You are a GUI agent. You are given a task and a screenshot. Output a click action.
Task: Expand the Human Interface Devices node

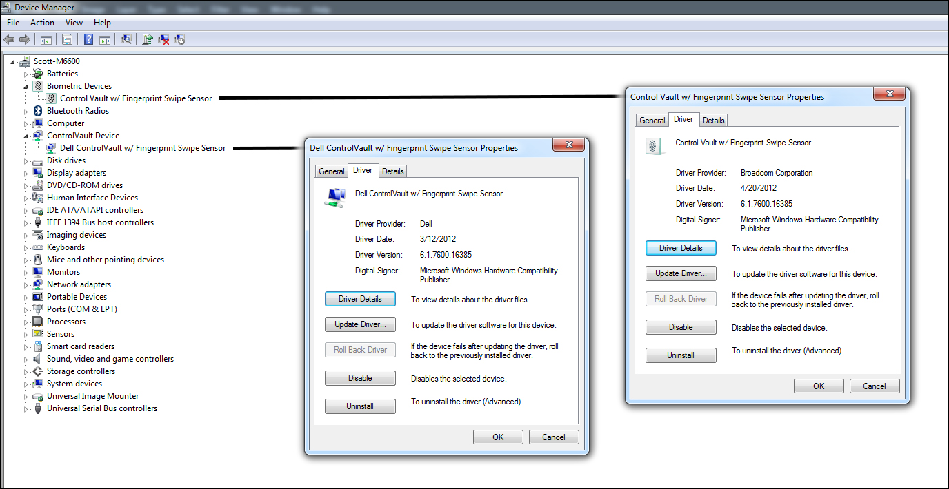tap(26, 198)
